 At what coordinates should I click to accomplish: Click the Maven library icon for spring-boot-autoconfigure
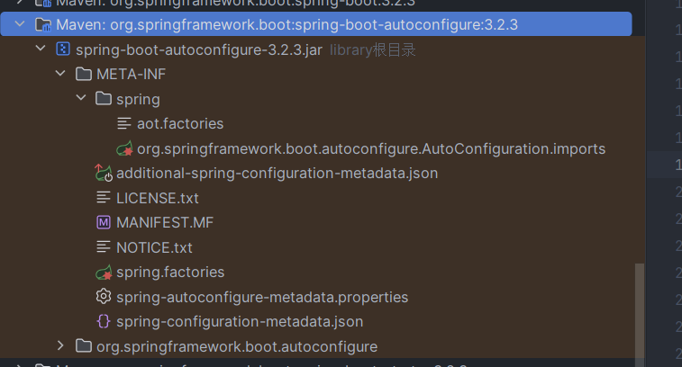(42, 24)
